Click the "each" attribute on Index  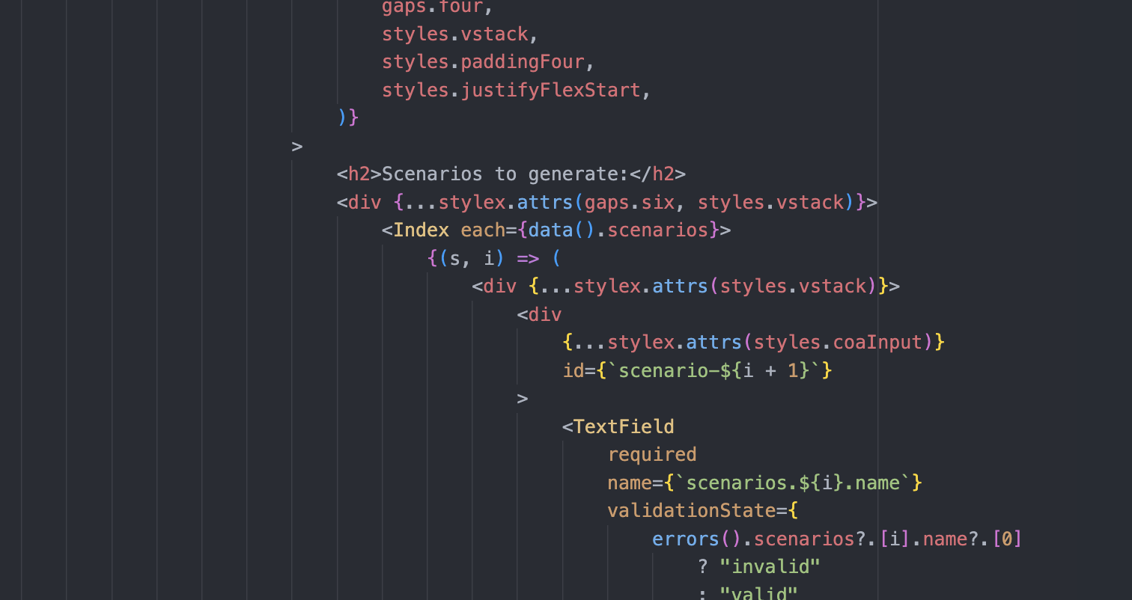(483, 230)
